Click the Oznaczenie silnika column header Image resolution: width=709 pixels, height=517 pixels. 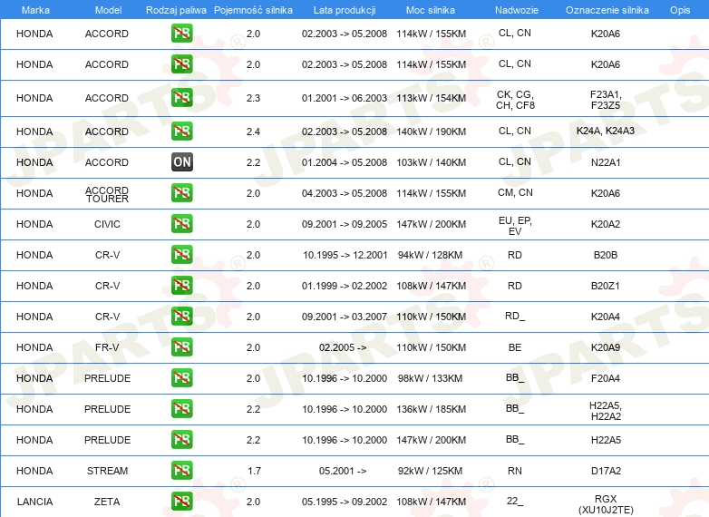[607, 10]
